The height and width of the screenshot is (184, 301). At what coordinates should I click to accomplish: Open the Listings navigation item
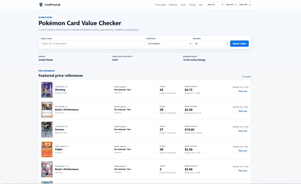192,5
